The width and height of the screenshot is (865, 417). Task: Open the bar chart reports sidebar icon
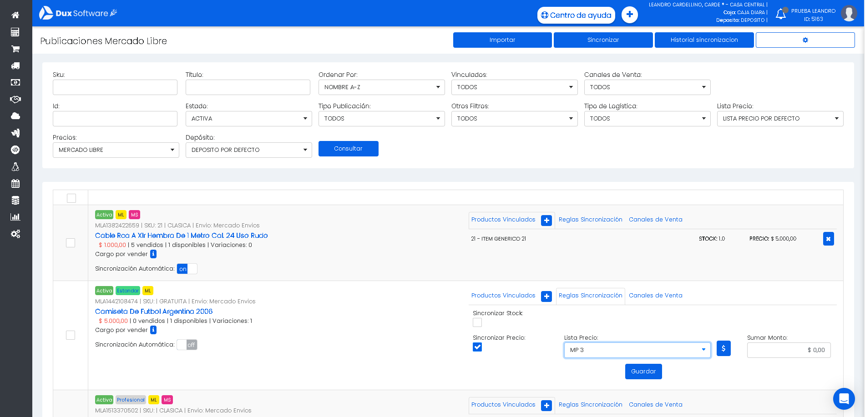tap(15, 217)
